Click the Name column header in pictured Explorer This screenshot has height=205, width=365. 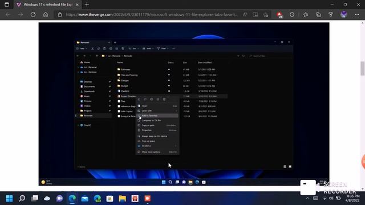click(120, 63)
